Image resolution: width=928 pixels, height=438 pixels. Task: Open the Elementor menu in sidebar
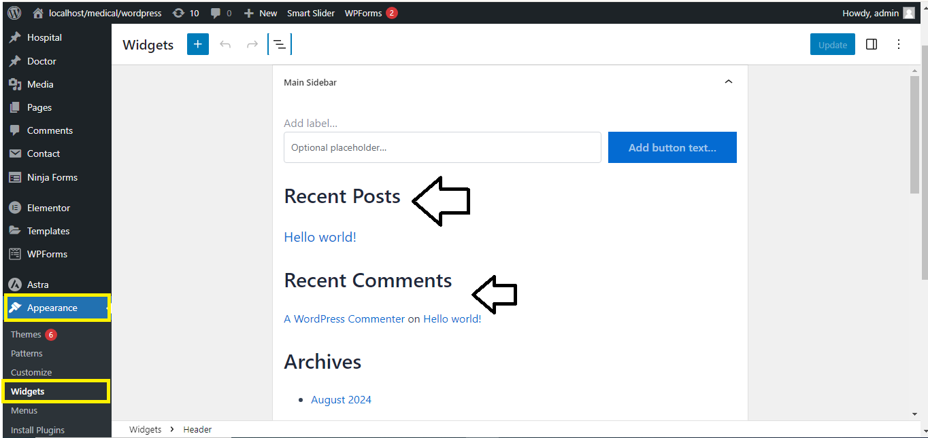pos(48,208)
